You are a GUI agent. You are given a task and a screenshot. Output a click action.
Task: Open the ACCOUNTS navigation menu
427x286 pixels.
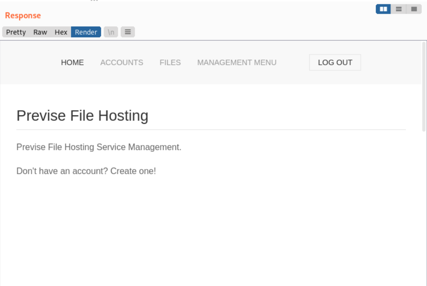tap(122, 63)
